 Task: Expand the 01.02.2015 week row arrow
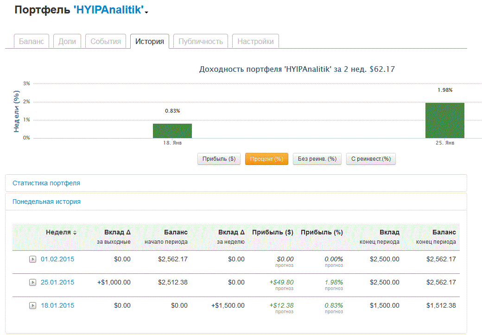pyautogui.click(x=32, y=259)
